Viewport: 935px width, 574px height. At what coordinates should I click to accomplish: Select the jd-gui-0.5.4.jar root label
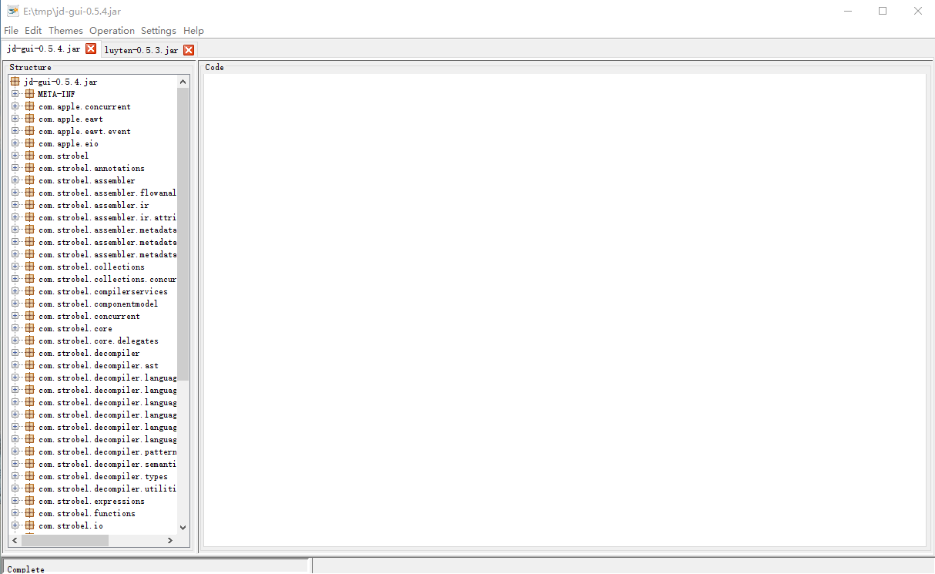coord(61,82)
